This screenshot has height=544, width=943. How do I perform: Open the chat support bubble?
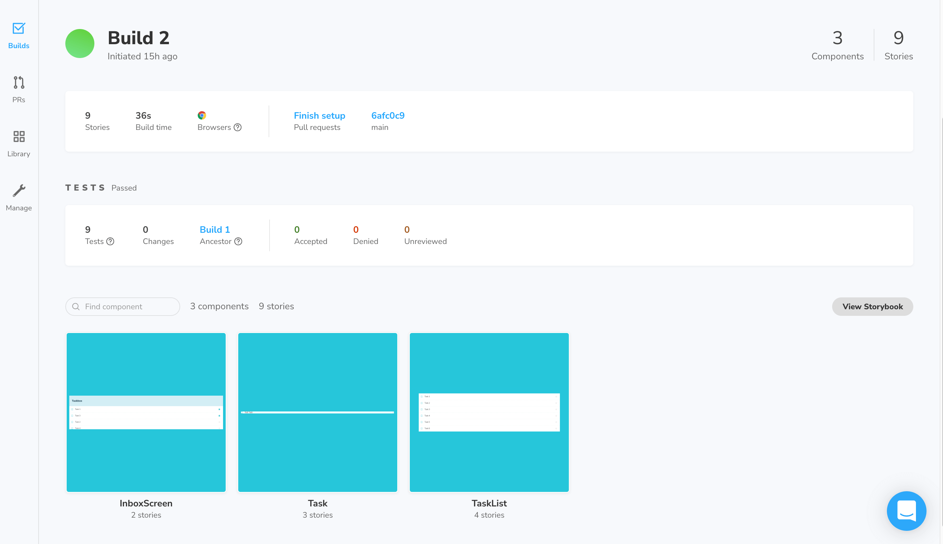(x=906, y=511)
